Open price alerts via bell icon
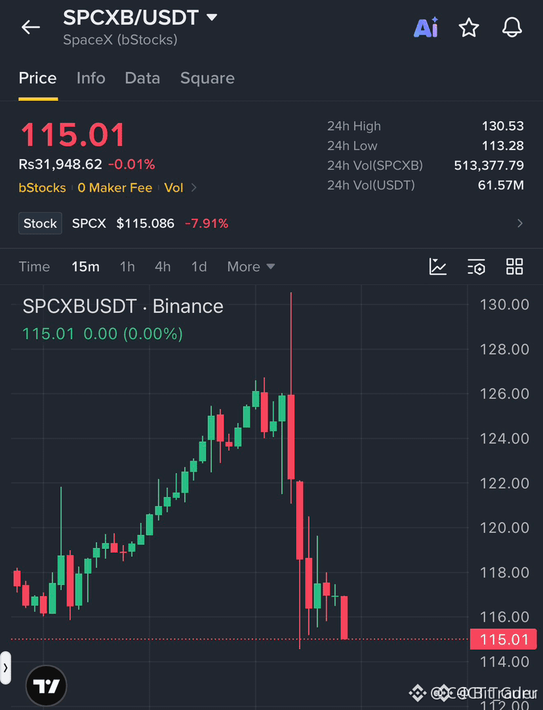This screenshot has width=543, height=710. 512,28
